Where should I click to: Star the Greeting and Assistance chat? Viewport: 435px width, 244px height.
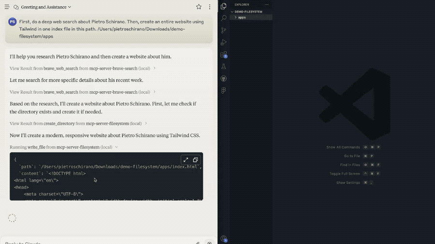(x=199, y=7)
